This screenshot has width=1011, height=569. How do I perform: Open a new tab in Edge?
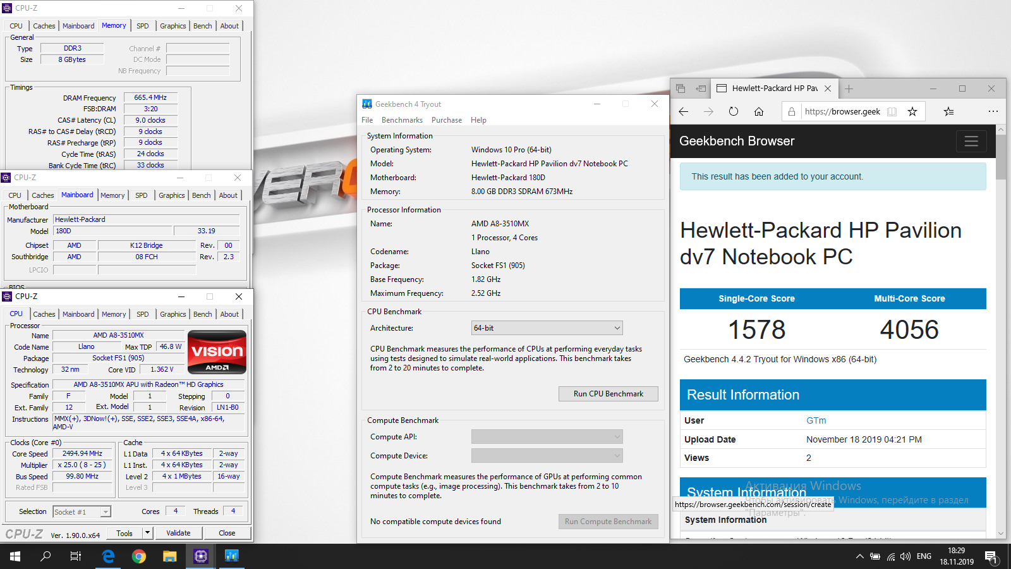pyautogui.click(x=849, y=89)
